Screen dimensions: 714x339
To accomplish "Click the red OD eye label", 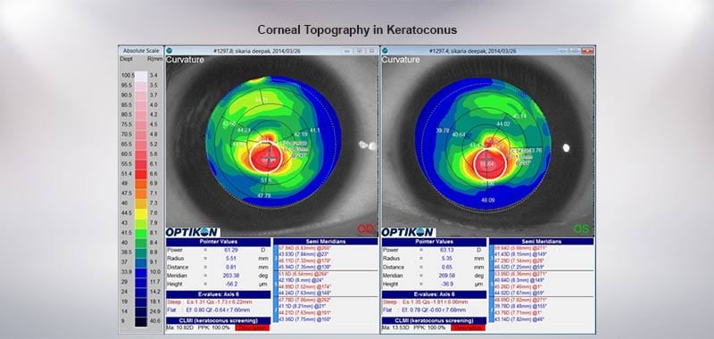I will pyautogui.click(x=365, y=228).
